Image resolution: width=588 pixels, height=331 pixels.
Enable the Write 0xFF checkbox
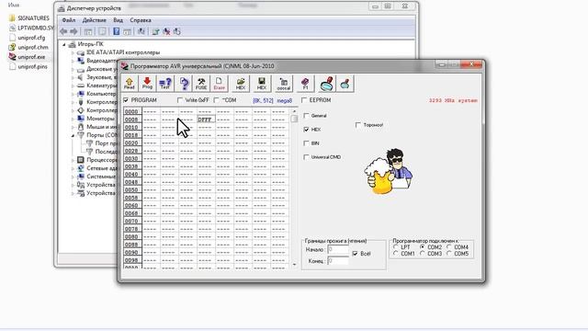(x=180, y=100)
